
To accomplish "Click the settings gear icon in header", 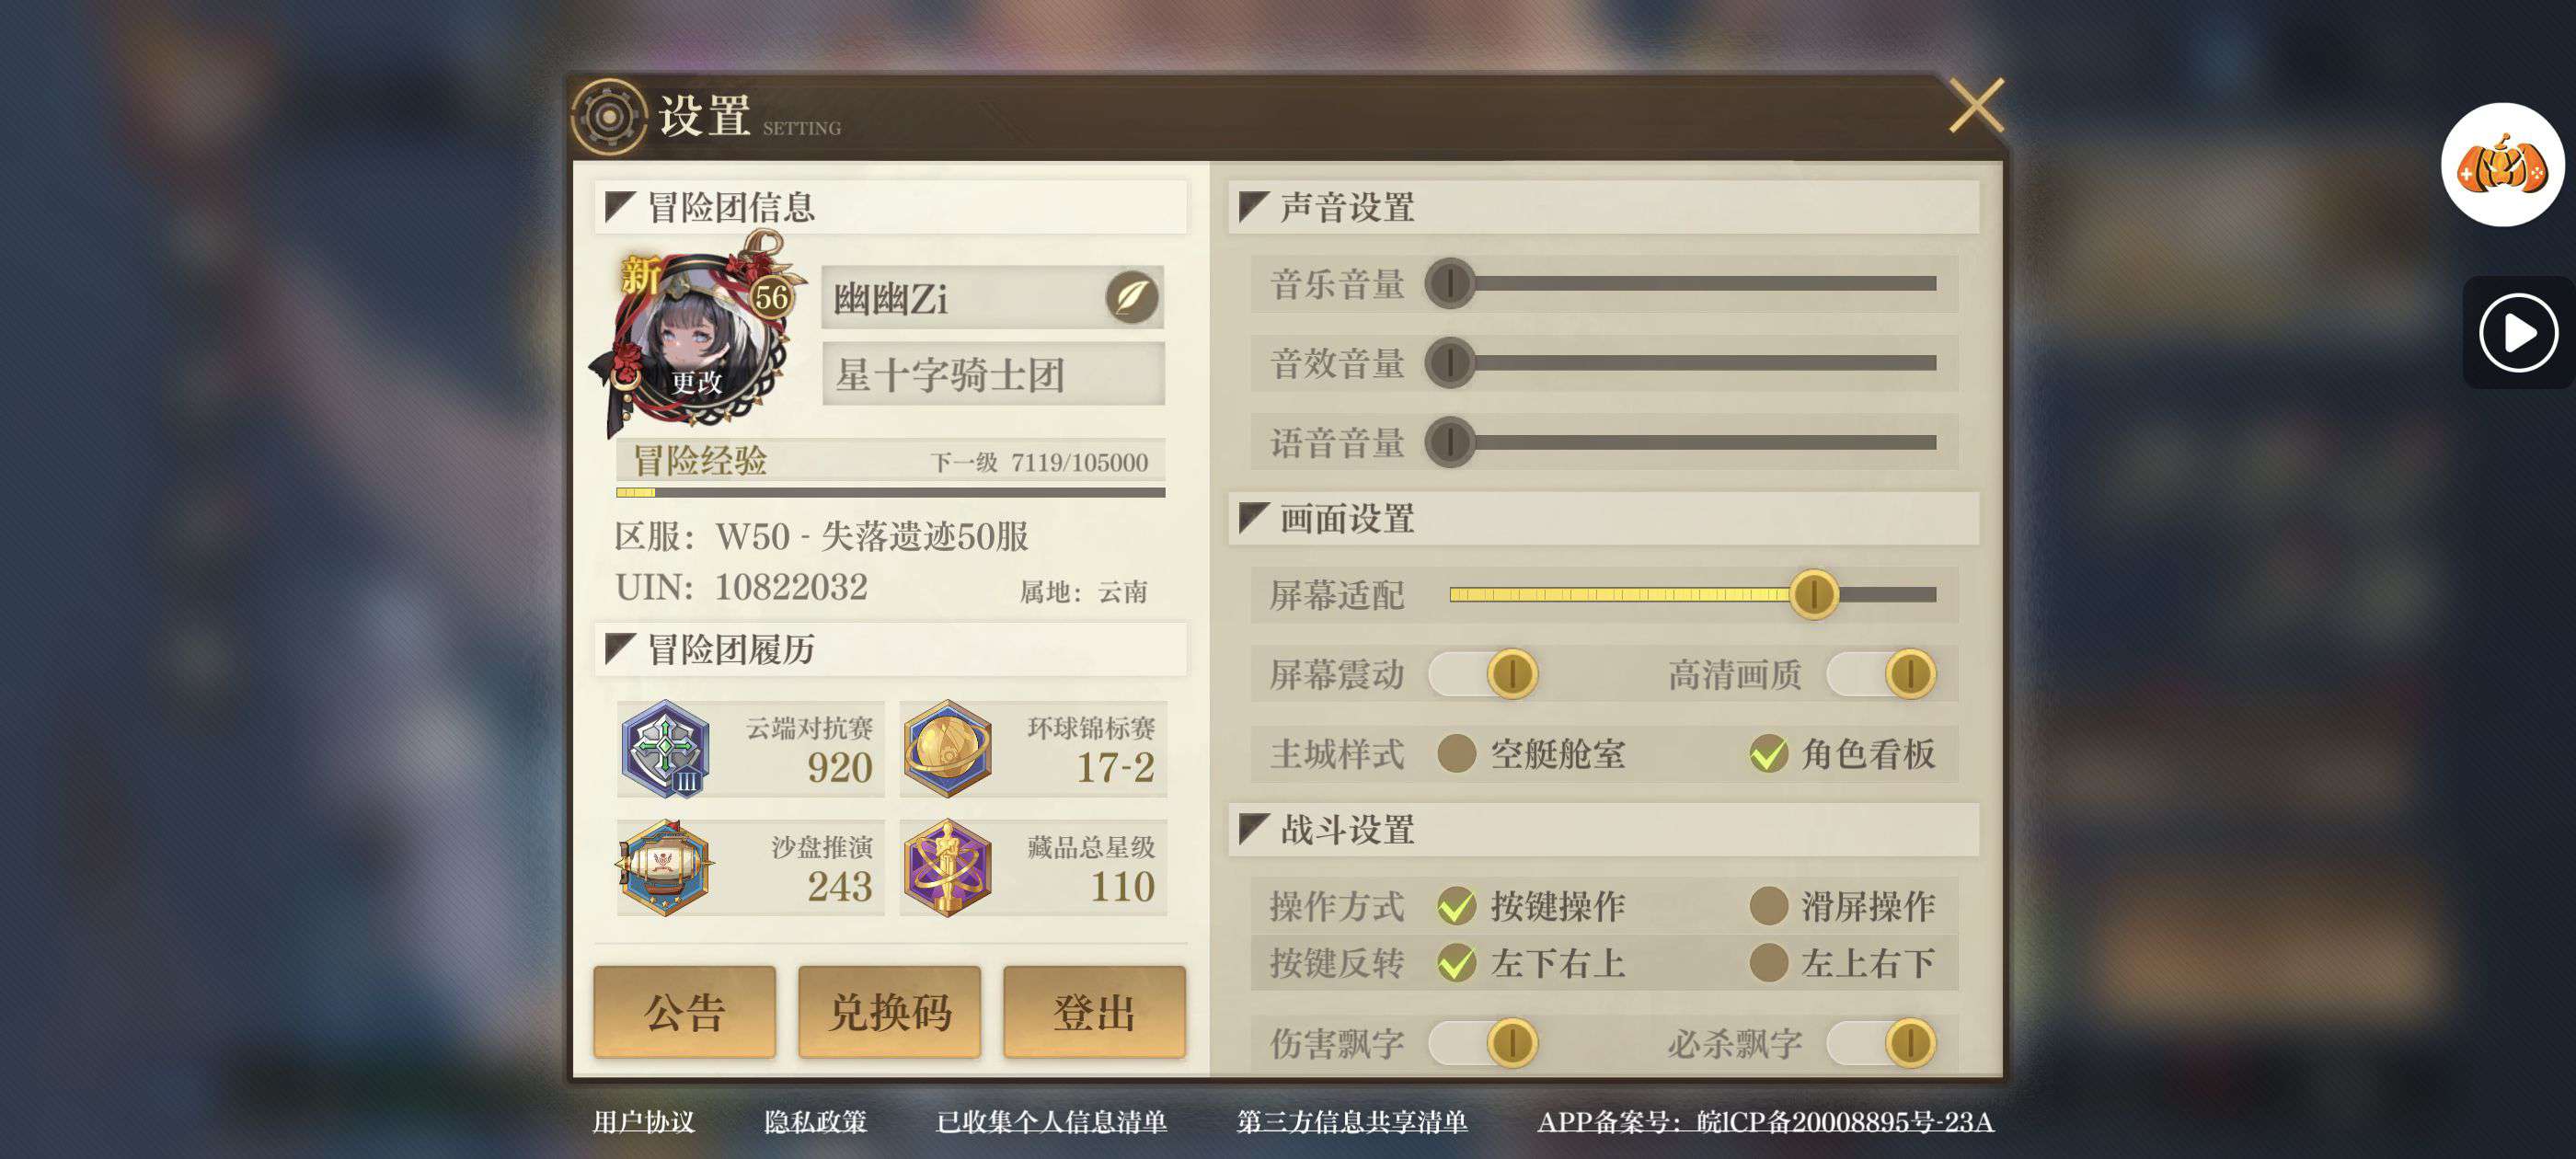I will coord(609,117).
